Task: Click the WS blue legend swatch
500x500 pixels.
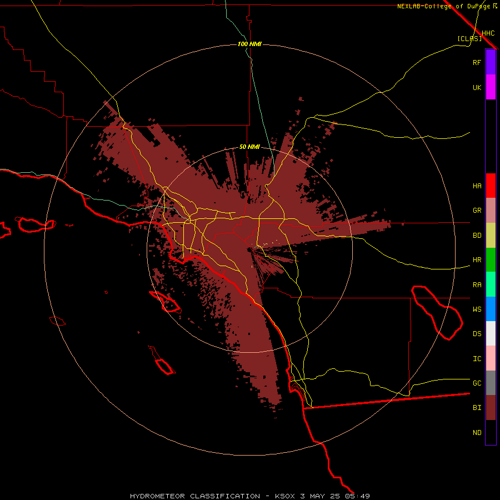Action: coord(491,309)
